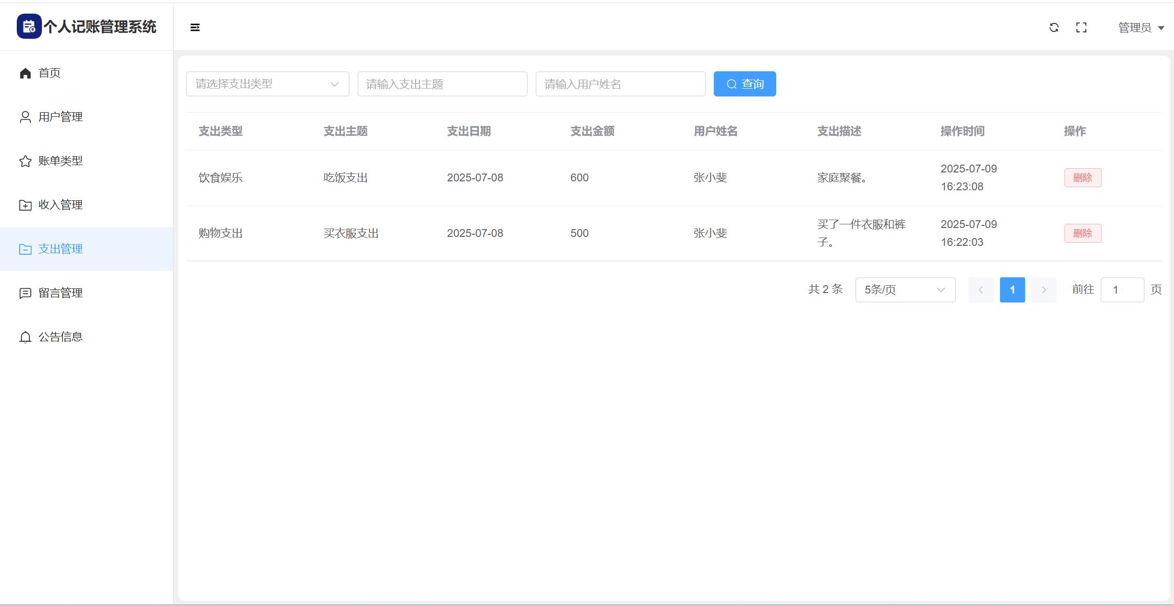Open the 请选择支出类型 dropdown
Viewport: 1174px width, 606px height.
click(267, 84)
